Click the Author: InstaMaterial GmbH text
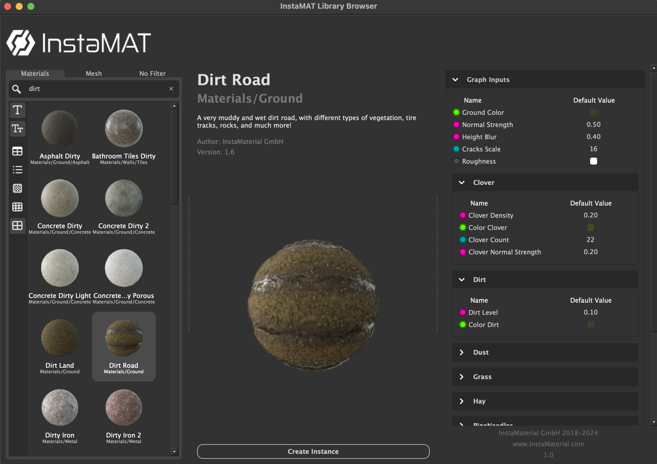The image size is (657, 464). coord(240,142)
